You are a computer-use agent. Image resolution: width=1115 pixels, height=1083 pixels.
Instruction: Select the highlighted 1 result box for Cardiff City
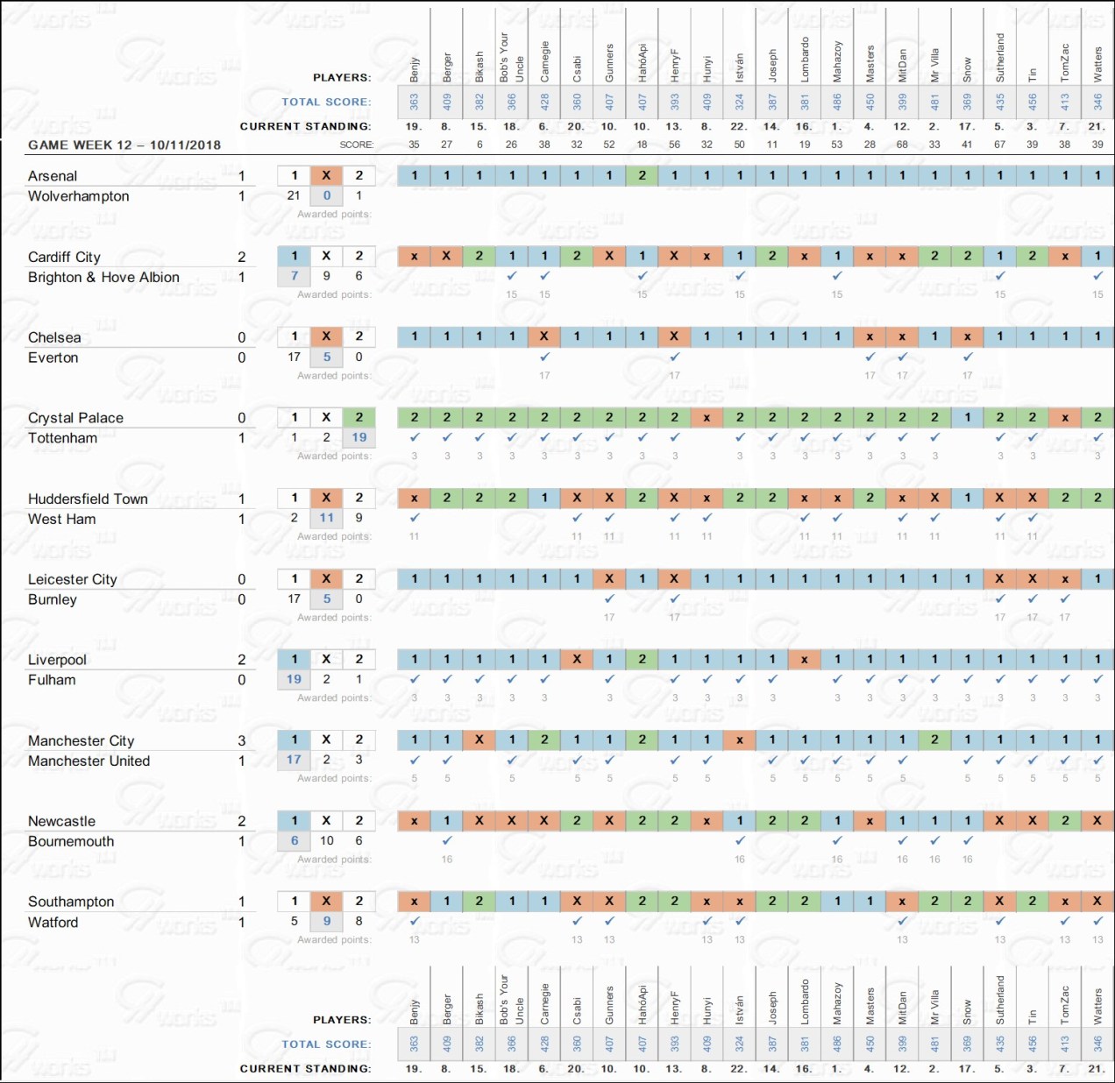point(294,256)
